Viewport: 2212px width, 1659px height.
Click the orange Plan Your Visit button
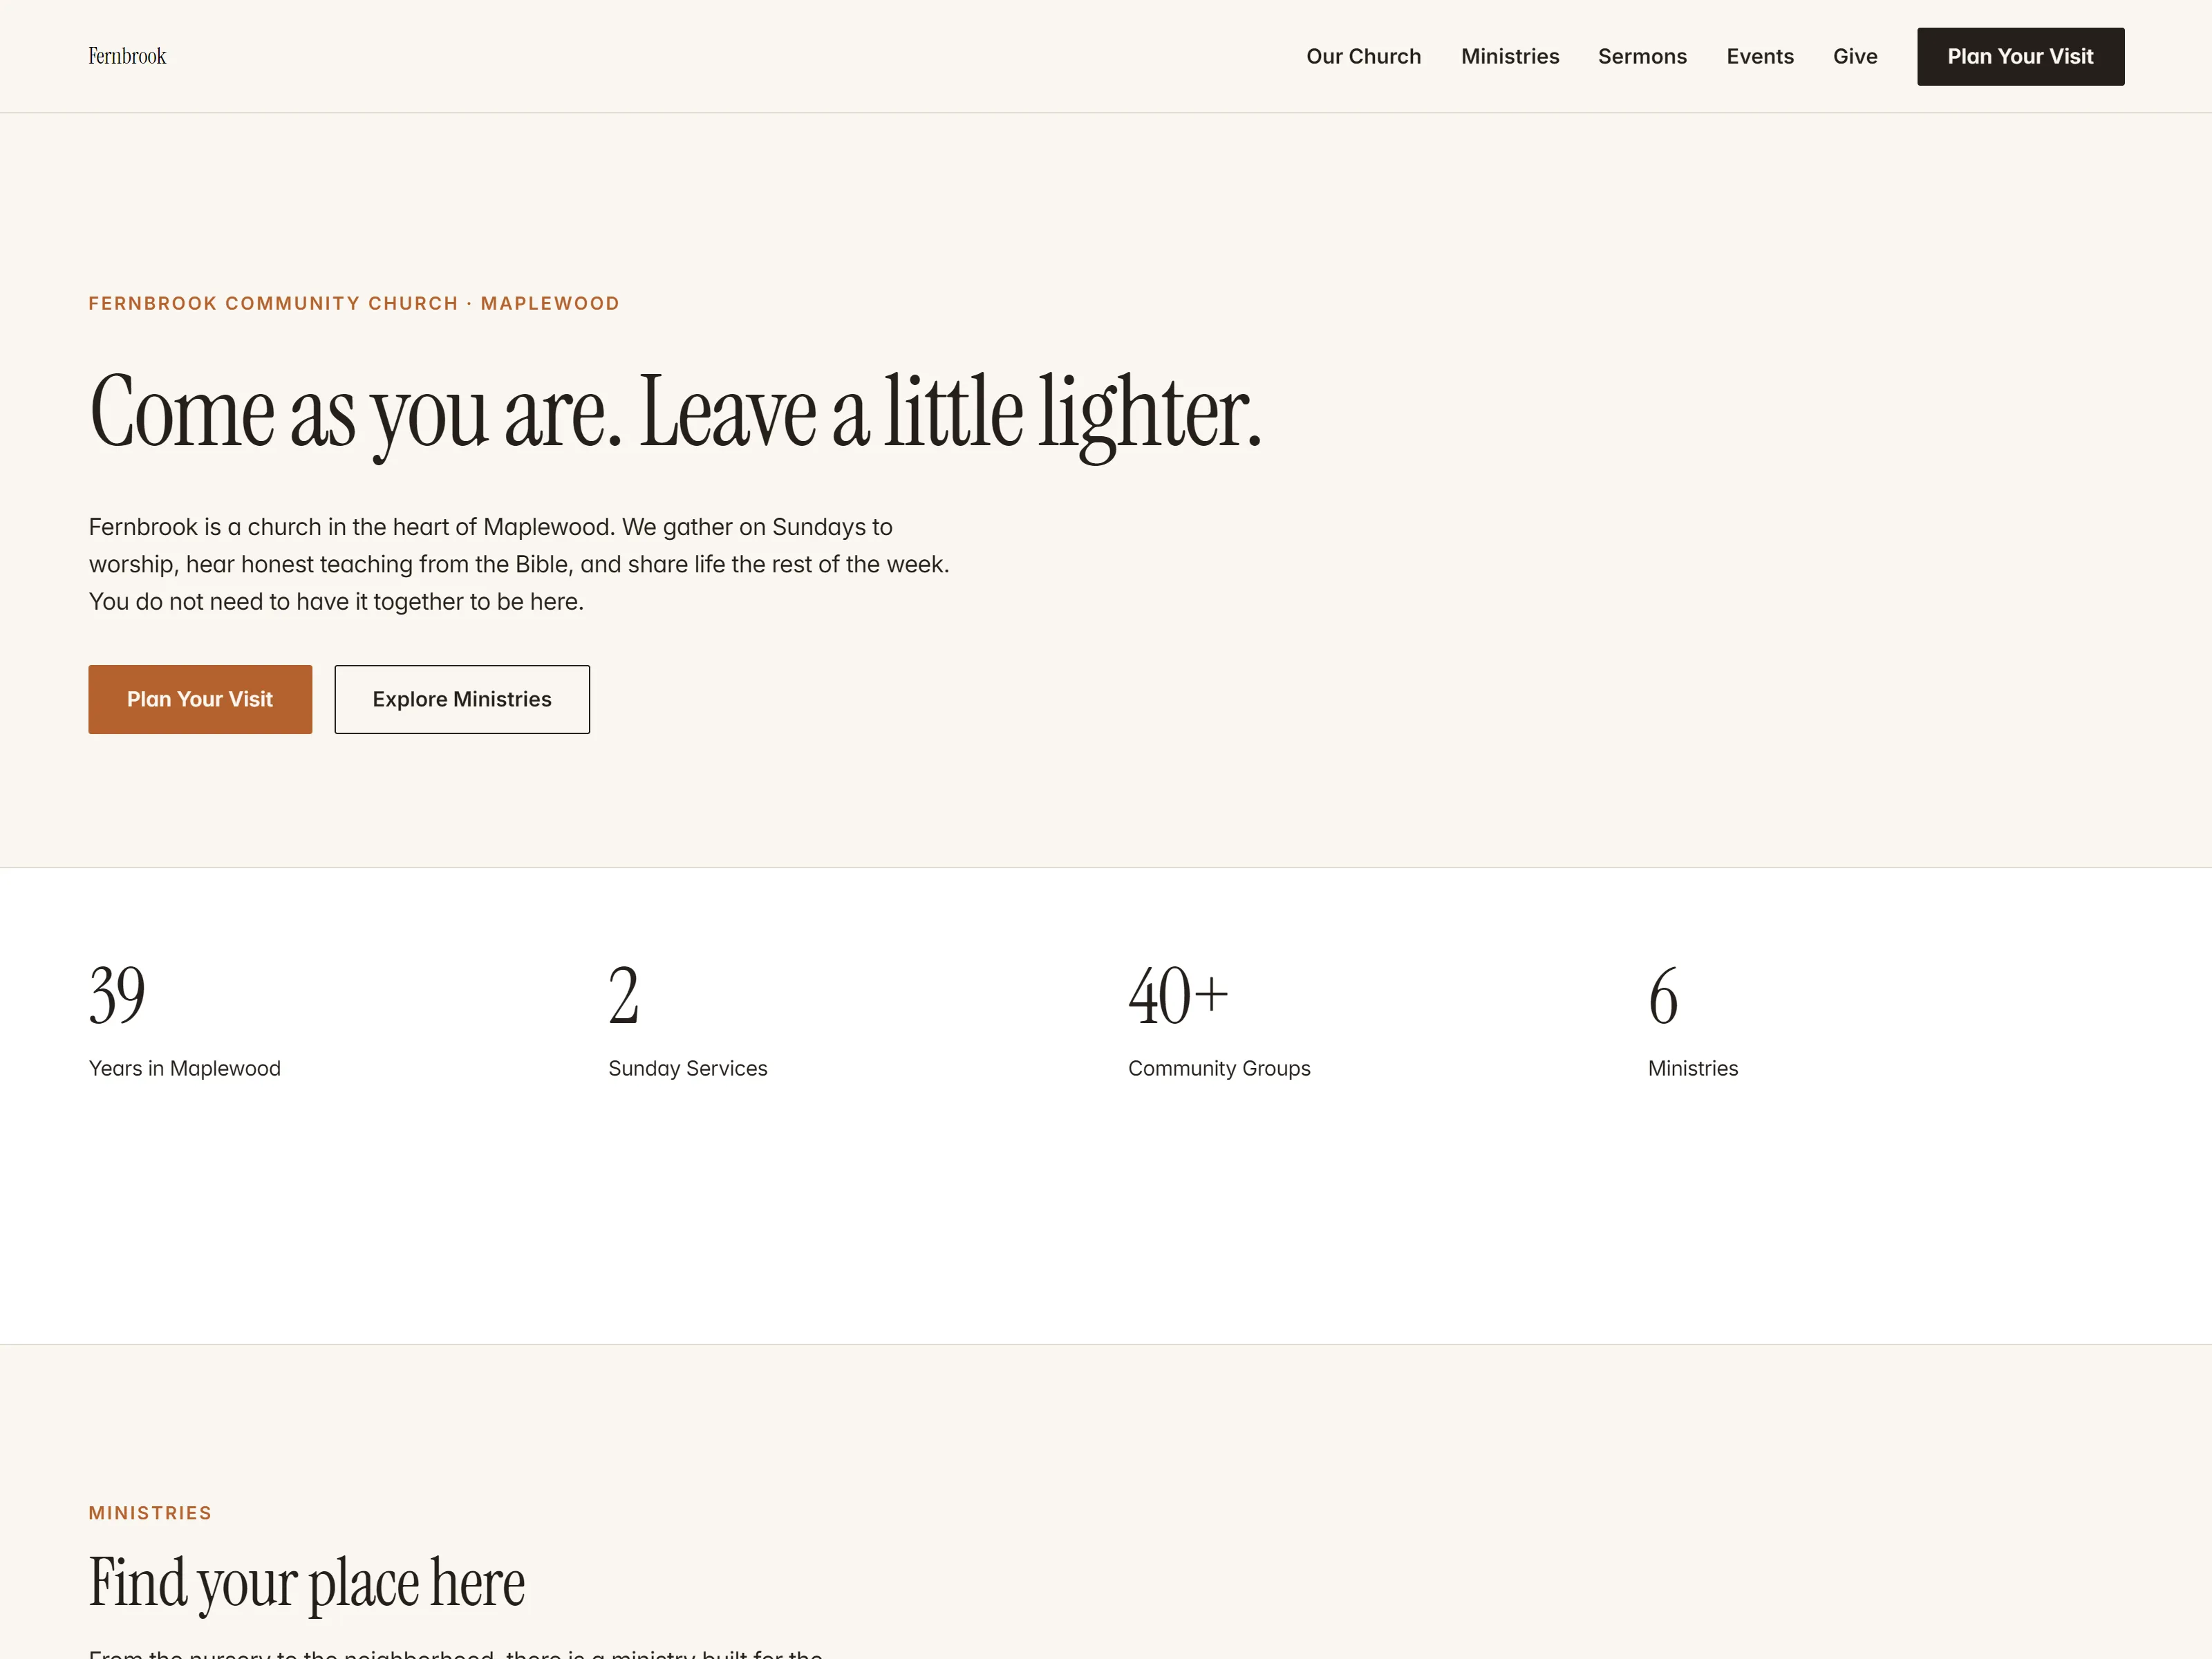(x=200, y=699)
